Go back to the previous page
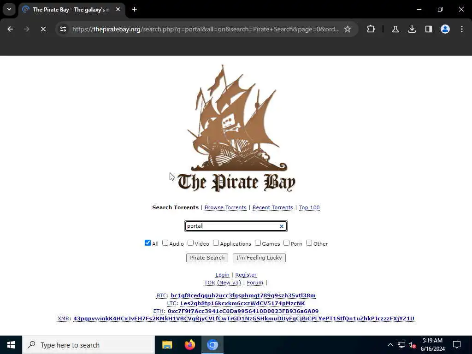 [x=10, y=29]
